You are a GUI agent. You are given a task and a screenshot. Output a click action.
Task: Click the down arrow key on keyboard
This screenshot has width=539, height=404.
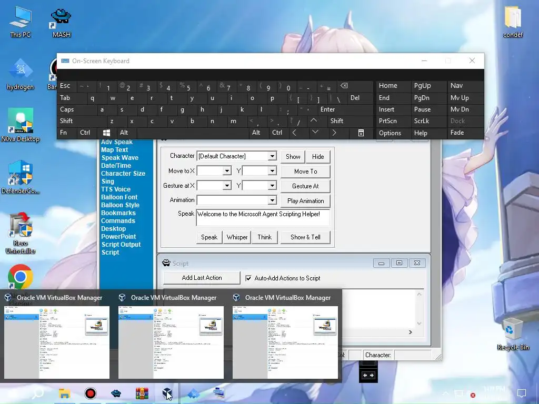point(315,132)
